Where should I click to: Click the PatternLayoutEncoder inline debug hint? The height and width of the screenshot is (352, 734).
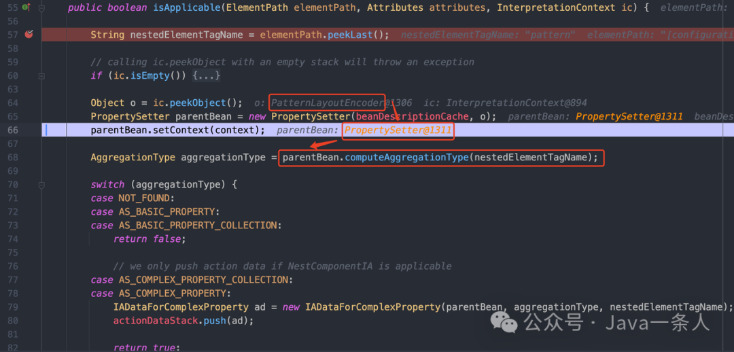pyautogui.click(x=328, y=103)
